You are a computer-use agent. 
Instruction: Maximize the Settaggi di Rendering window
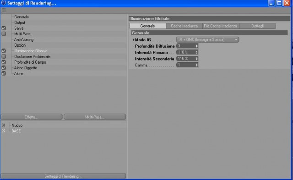[279, 3]
